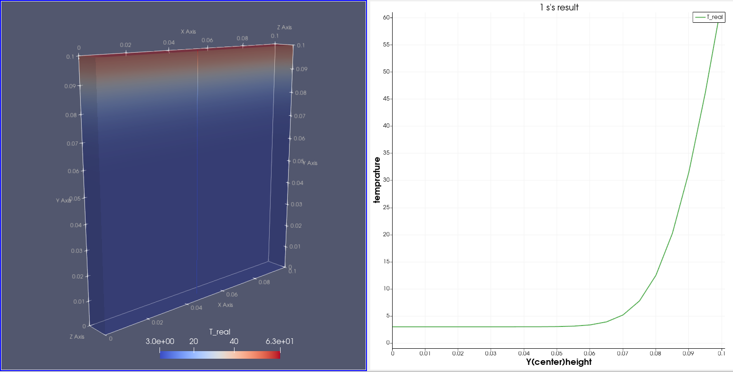The width and height of the screenshot is (733, 372).
Task: Click the blue-to-red color bar gradient
Action: click(x=220, y=354)
